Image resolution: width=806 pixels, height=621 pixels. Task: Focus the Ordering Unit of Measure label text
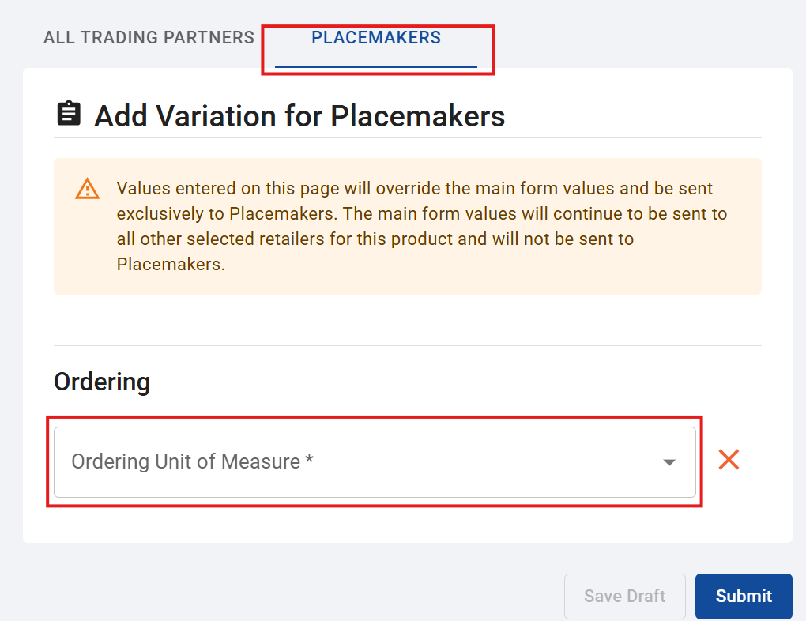[186, 461]
